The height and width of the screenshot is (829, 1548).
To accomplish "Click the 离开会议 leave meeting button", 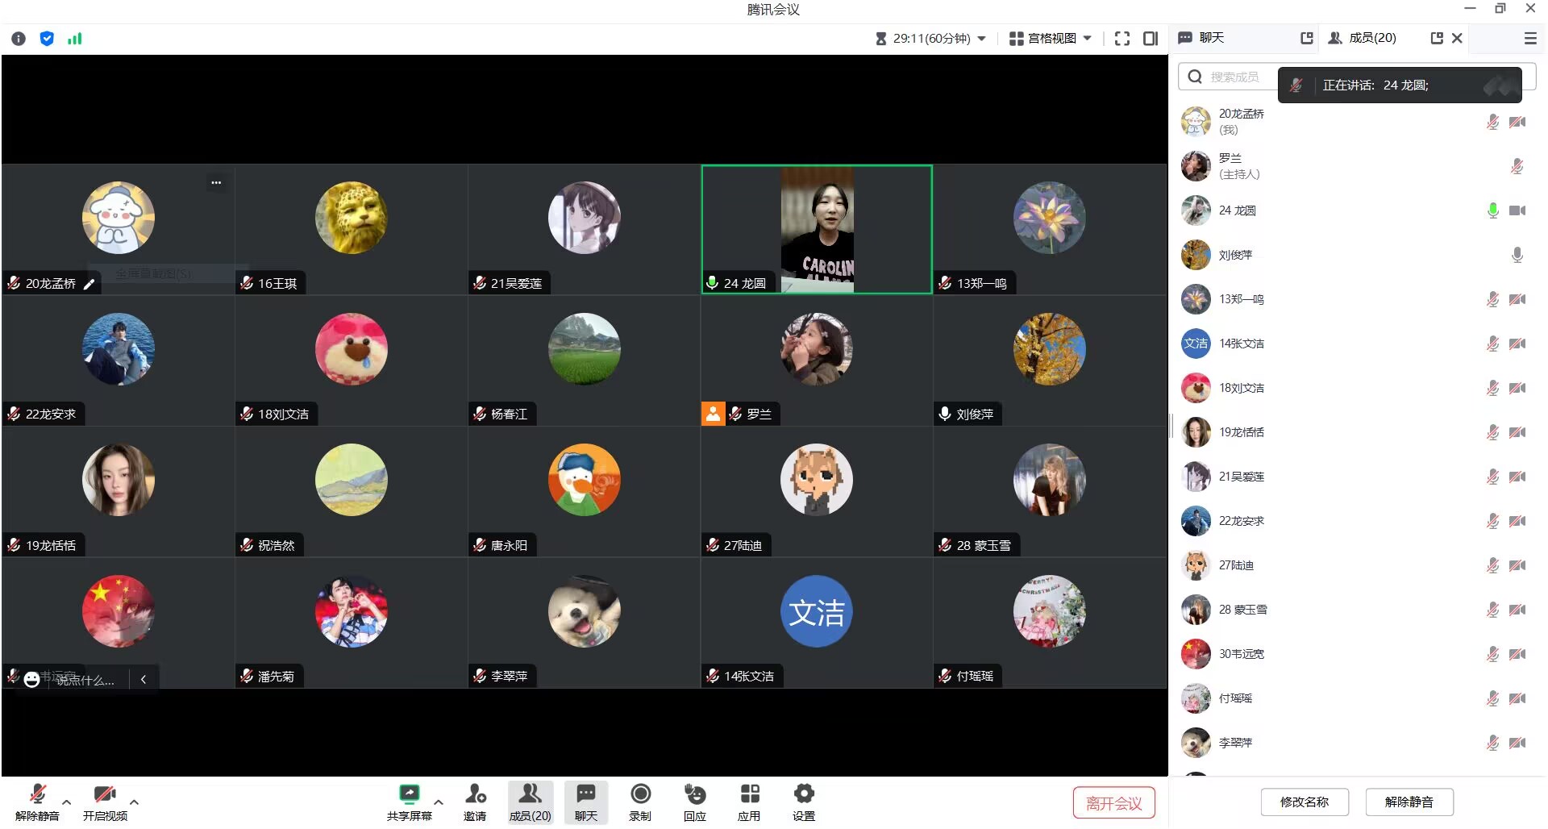I will coord(1113,803).
